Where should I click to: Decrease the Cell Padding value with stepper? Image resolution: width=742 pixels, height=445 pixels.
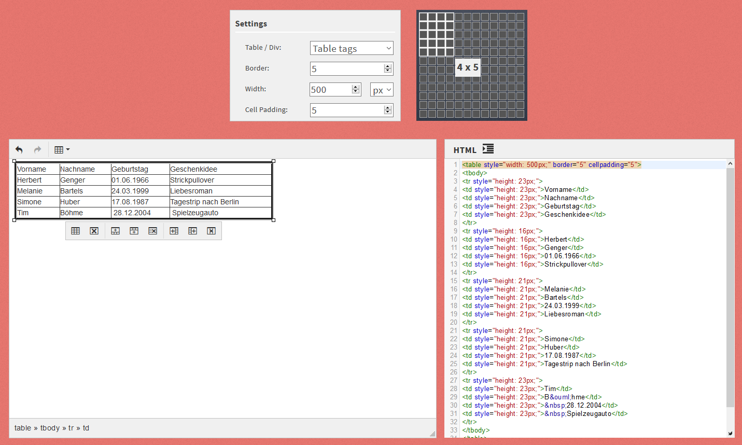coord(387,112)
